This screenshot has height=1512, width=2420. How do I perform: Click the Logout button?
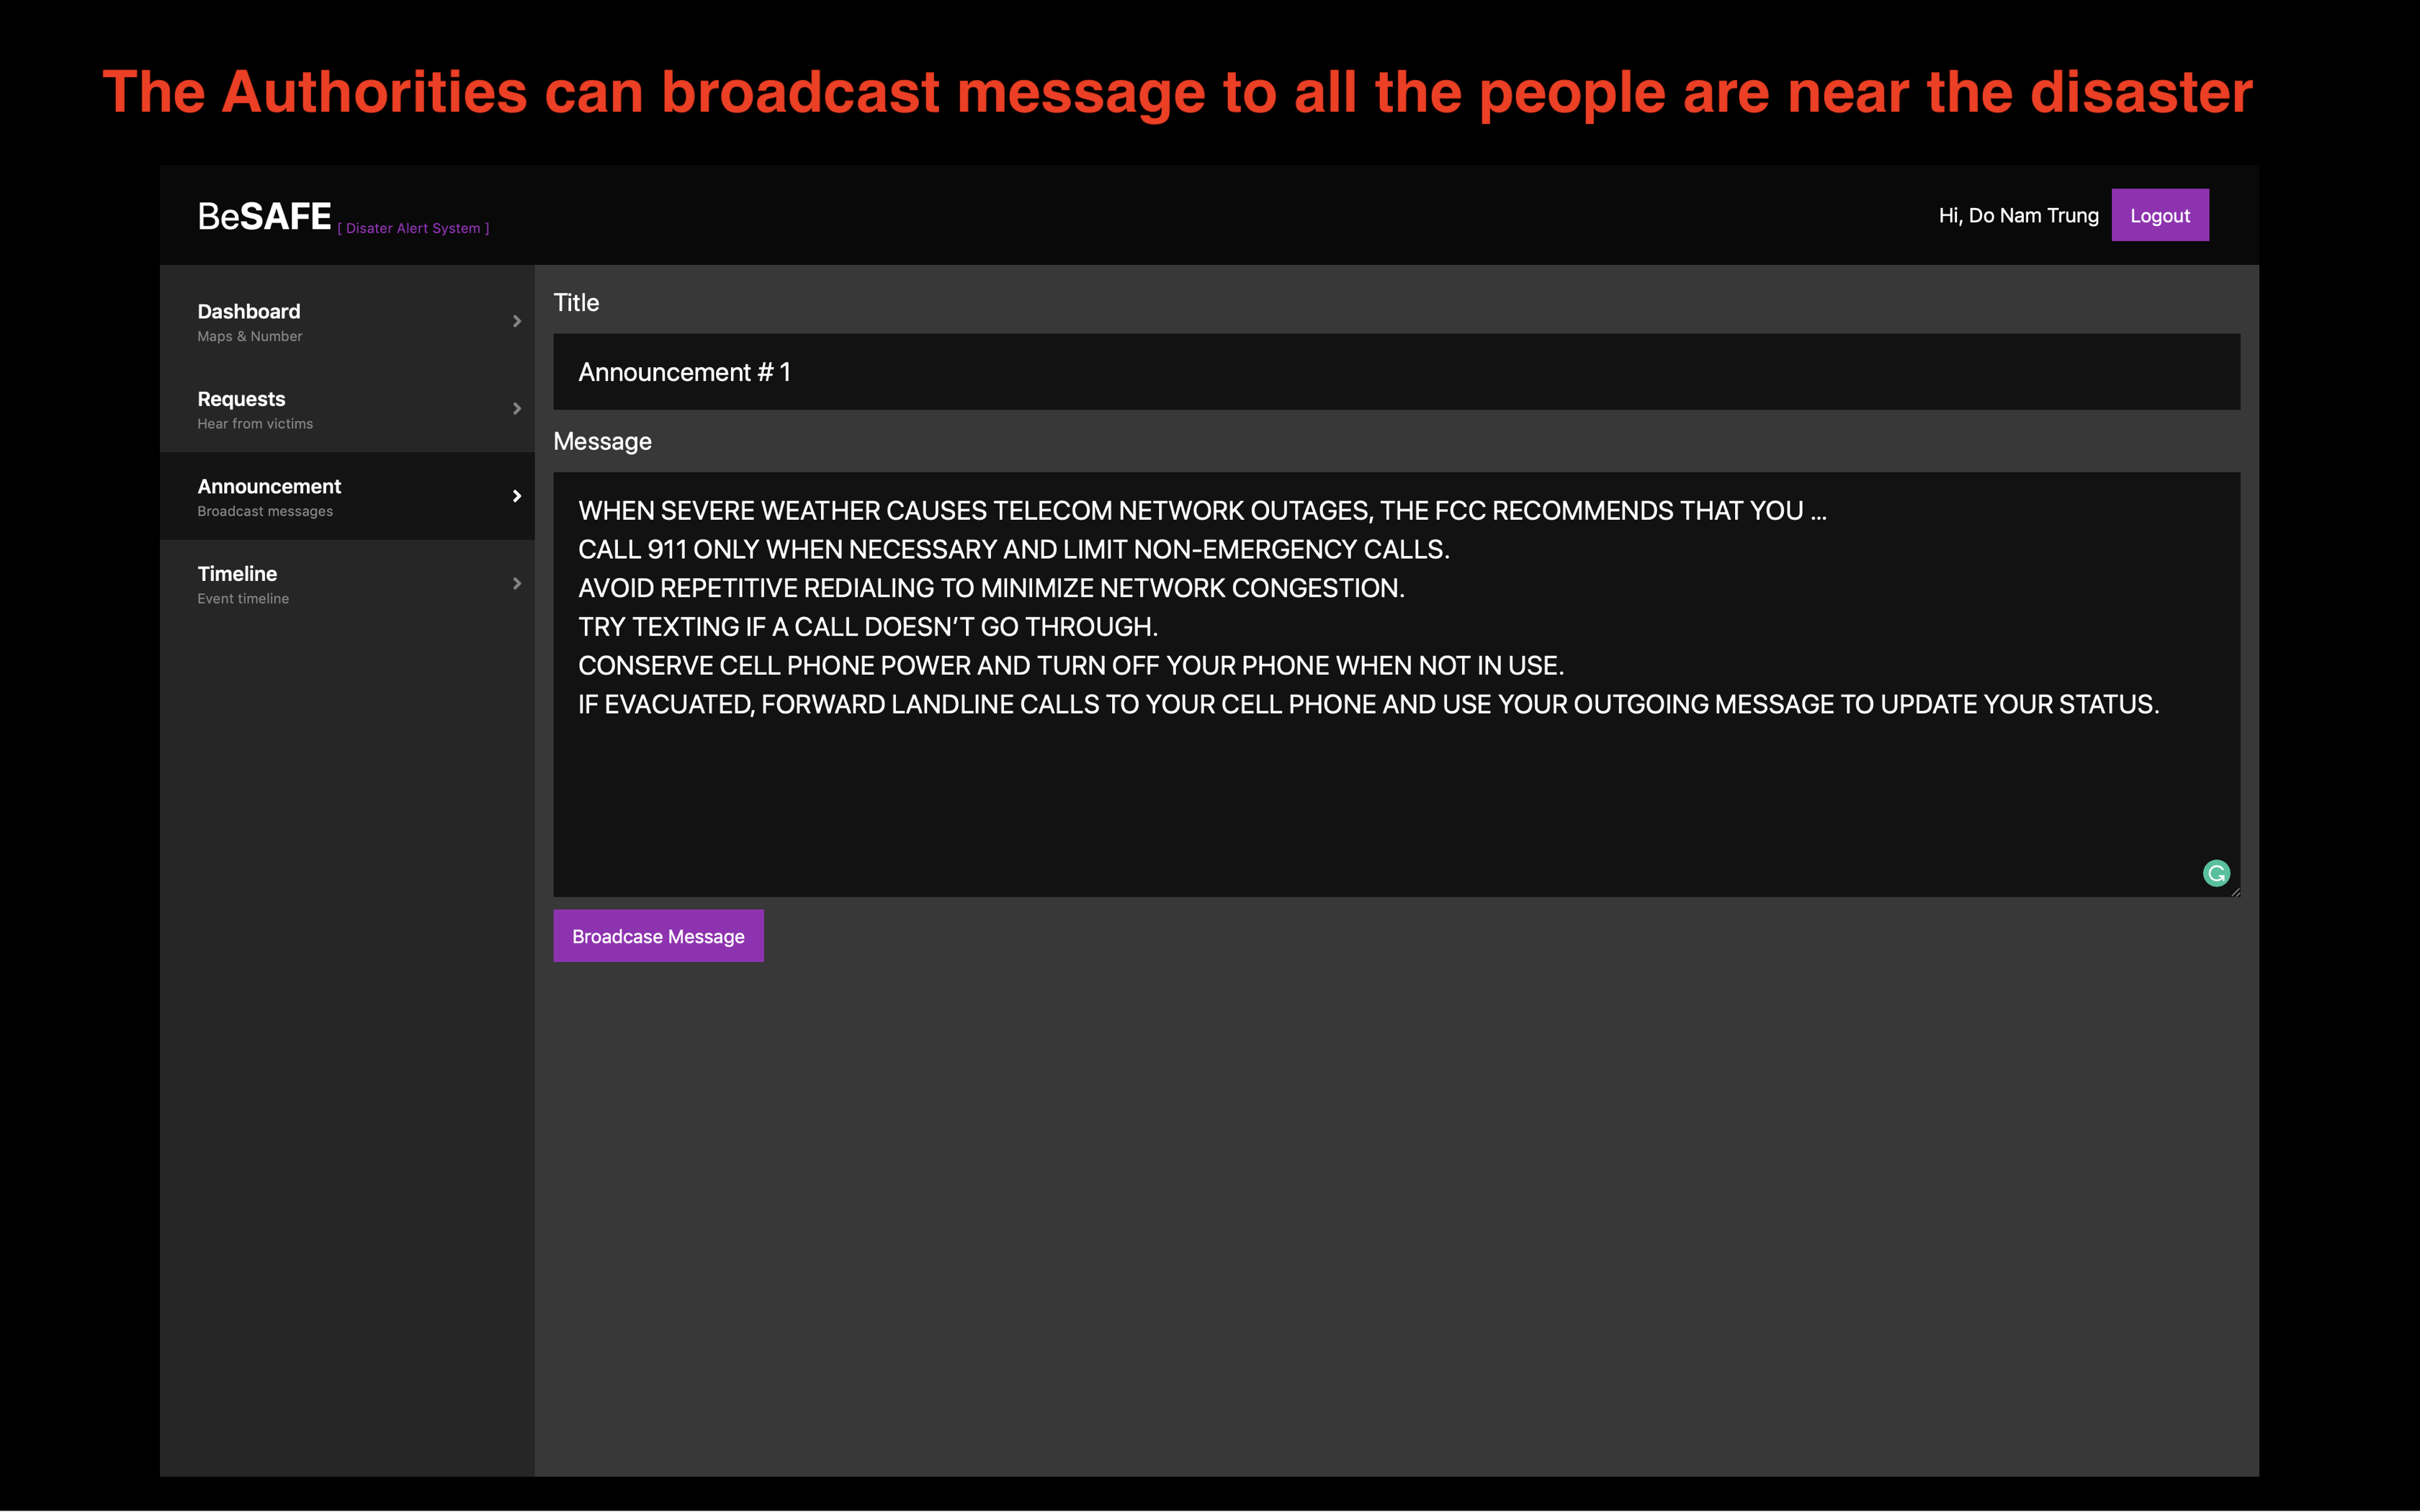point(2159,215)
